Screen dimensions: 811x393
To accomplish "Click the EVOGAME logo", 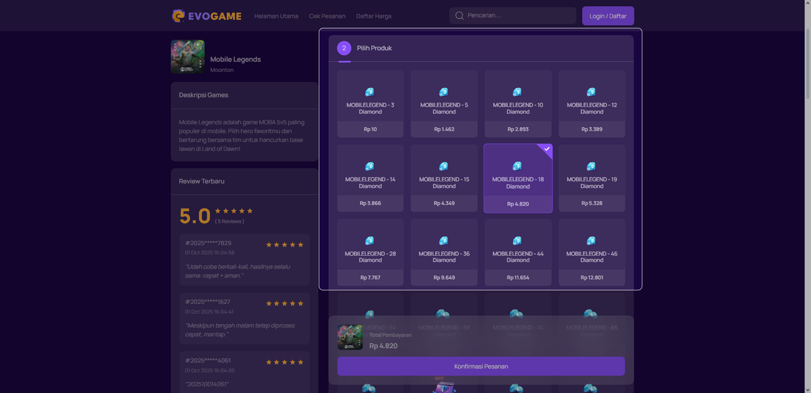I will [x=206, y=16].
